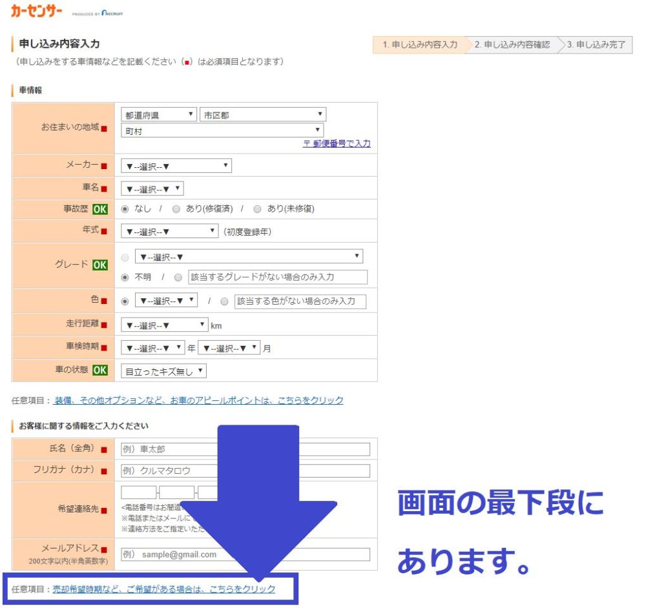Image resolution: width=646 pixels, height=608 pixels.
Task: Click the 氏名 name input field
Action: 245,449
